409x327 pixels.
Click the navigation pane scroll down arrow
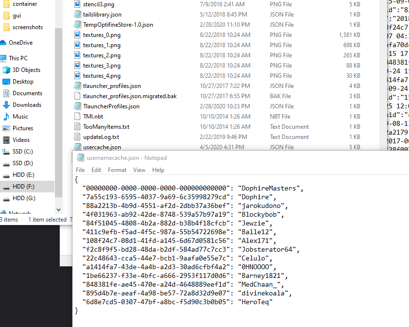click(x=59, y=210)
